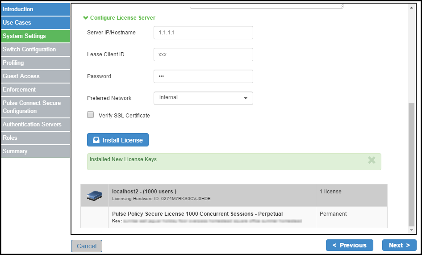Click the scrollbar down arrow
This screenshot has width=422, height=255.
411,230
